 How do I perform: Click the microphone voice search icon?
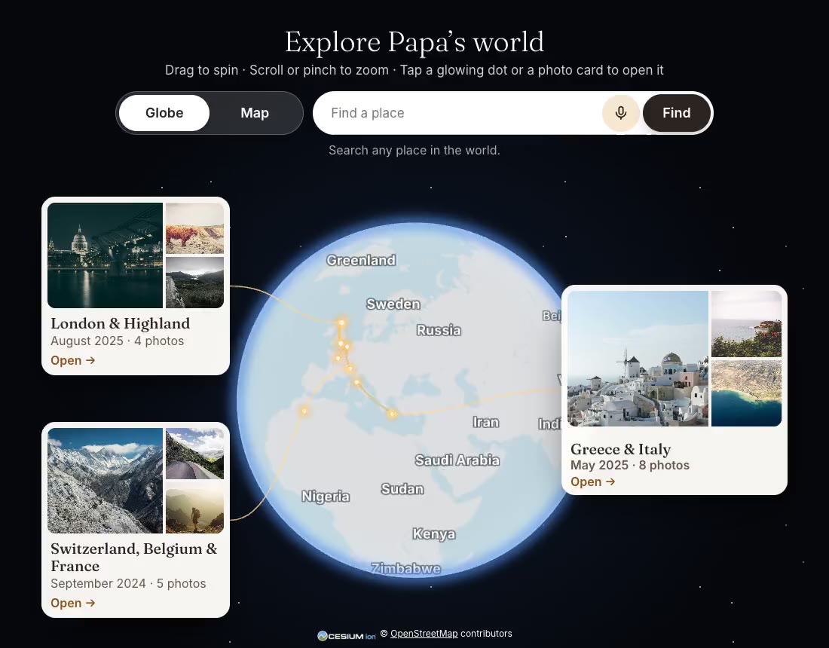[x=621, y=112]
